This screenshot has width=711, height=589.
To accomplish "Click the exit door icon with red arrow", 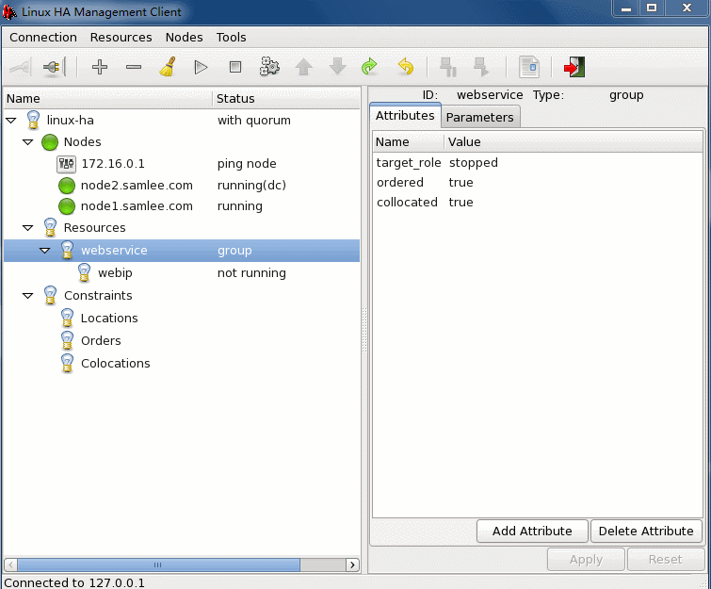I will pyautogui.click(x=574, y=67).
